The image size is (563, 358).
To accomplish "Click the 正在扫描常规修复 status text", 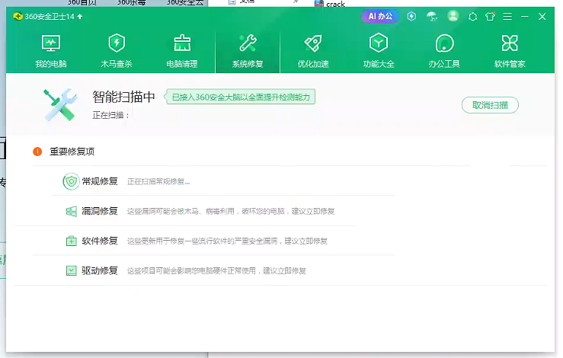I will (x=158, y=182).
